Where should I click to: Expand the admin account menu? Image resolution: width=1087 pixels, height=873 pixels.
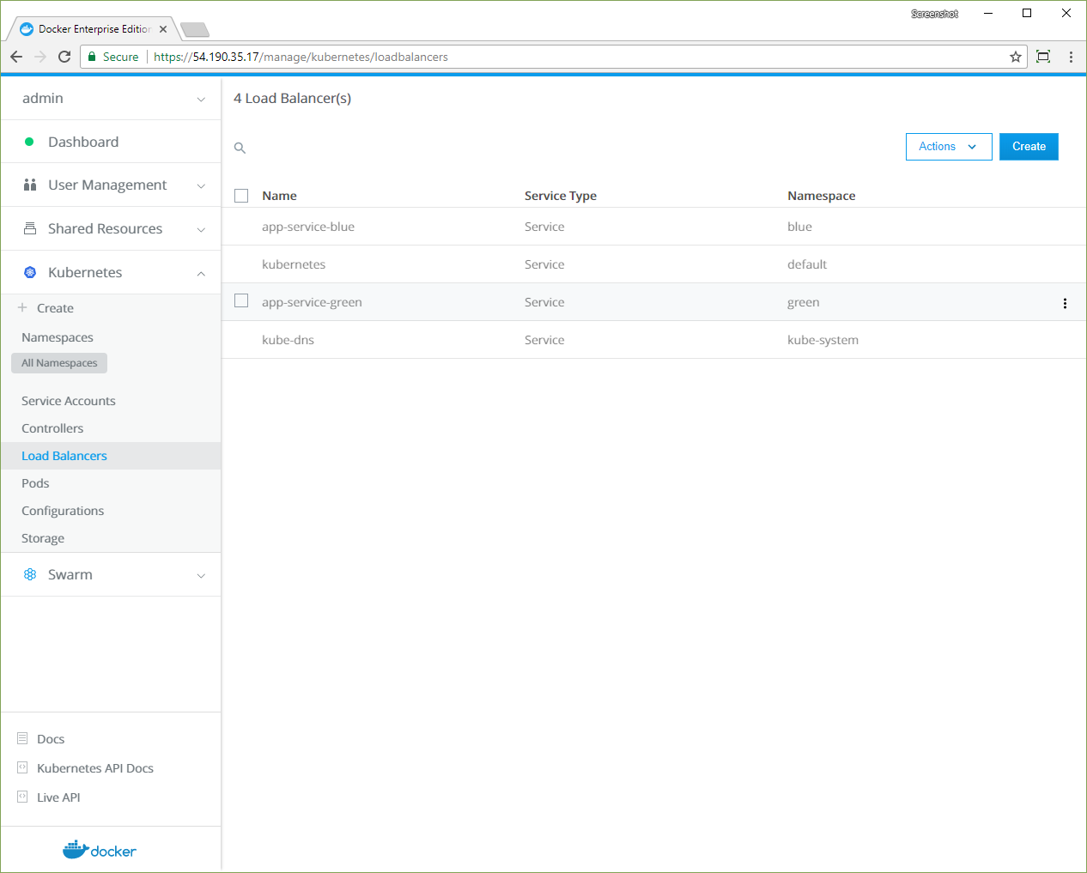coord(201,100)
